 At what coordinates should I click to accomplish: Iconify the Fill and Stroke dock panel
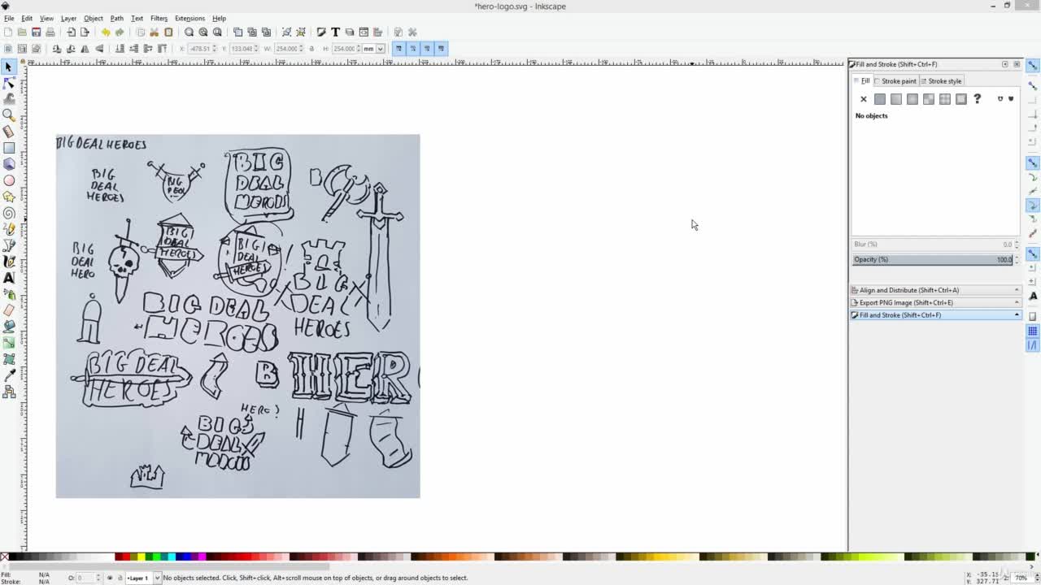[x=1005, y=64]
